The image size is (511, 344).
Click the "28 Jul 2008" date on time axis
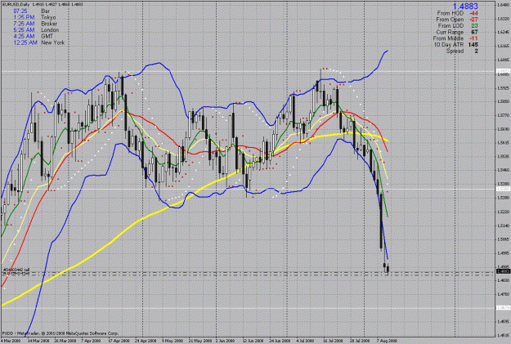tap(360, 341)
